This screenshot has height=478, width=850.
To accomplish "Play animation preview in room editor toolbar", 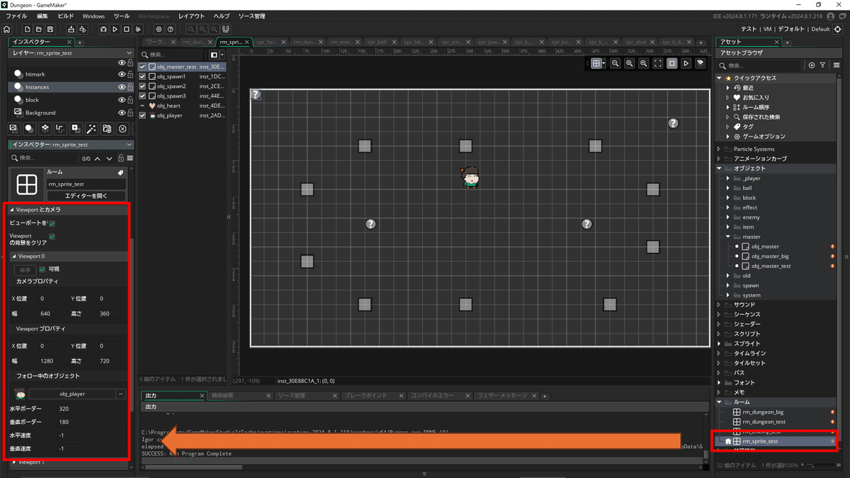I will pyautogui.click(x=686, y=63).
